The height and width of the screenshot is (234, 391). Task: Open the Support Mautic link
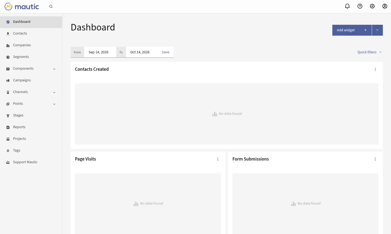click(x=31, y=162)
